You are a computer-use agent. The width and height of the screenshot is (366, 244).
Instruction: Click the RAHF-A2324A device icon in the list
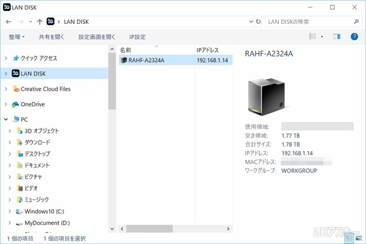coord(123,60)
